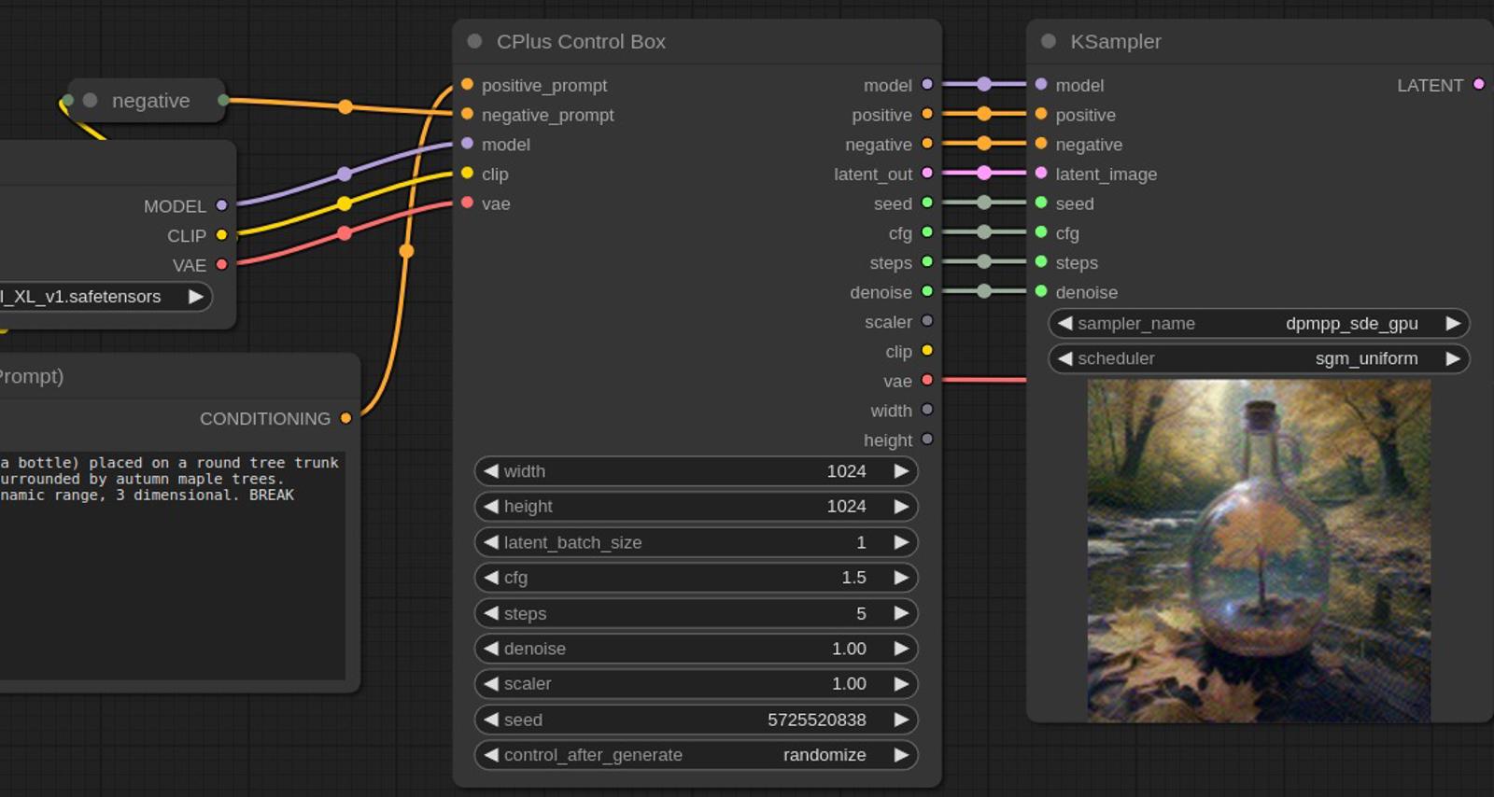Image resolution: width=1494 pixels, height=797 pixels.
Task: Click the height output socket
Action: point(927,440)
